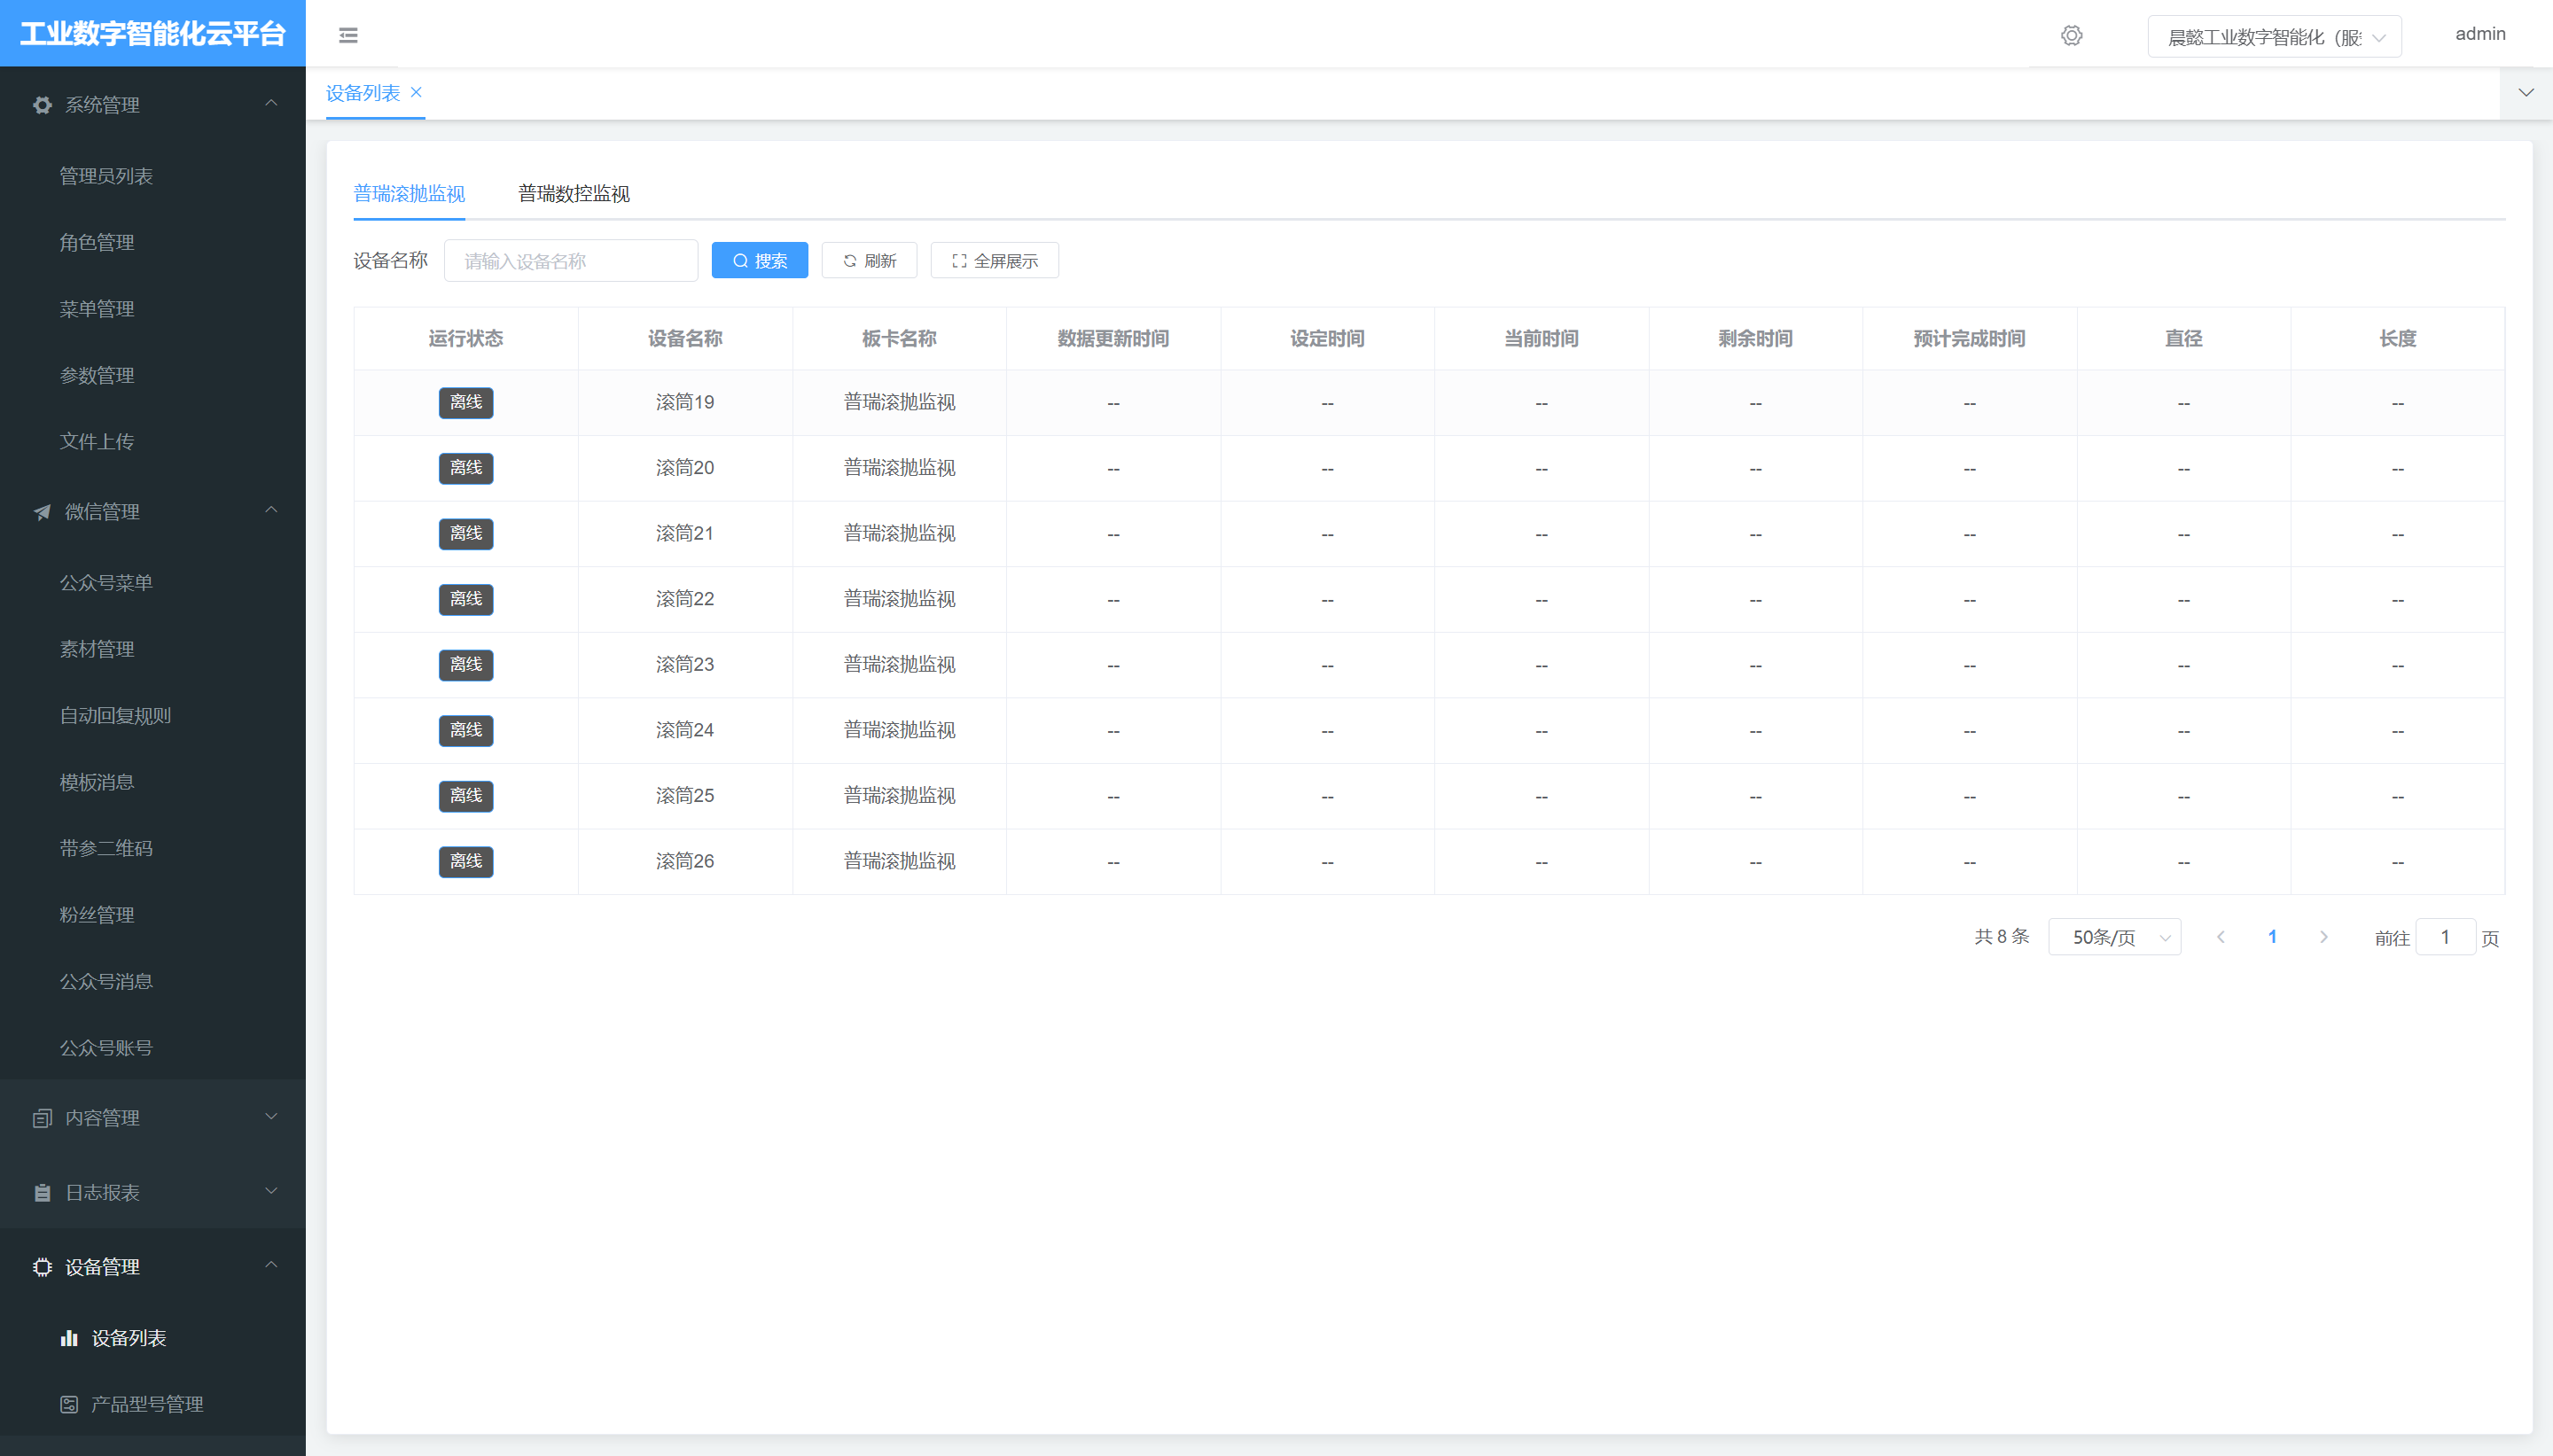Open the settings gear icon in header
The width and height of the screenshot is (2553, 1456).
pos(2071,36)
